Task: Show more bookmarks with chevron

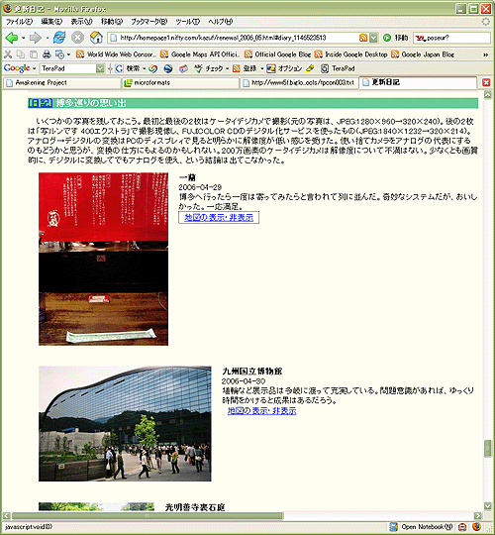Action: tap(485, 54)
